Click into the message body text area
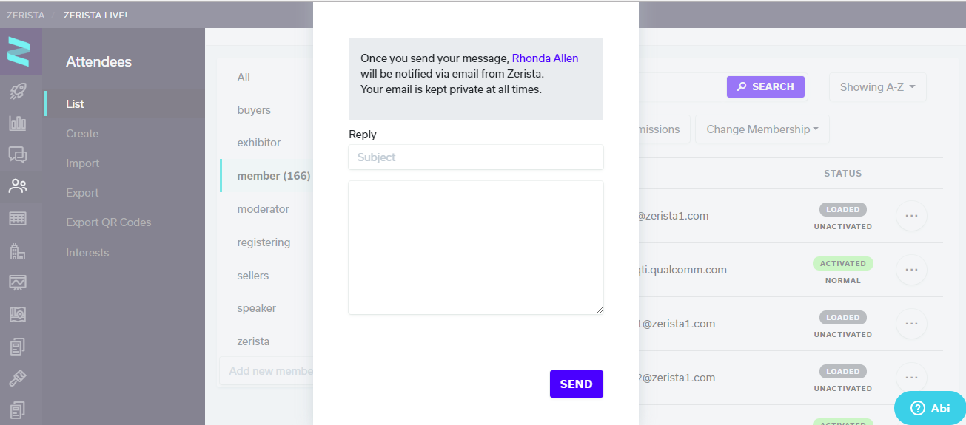 pos(476,248)
